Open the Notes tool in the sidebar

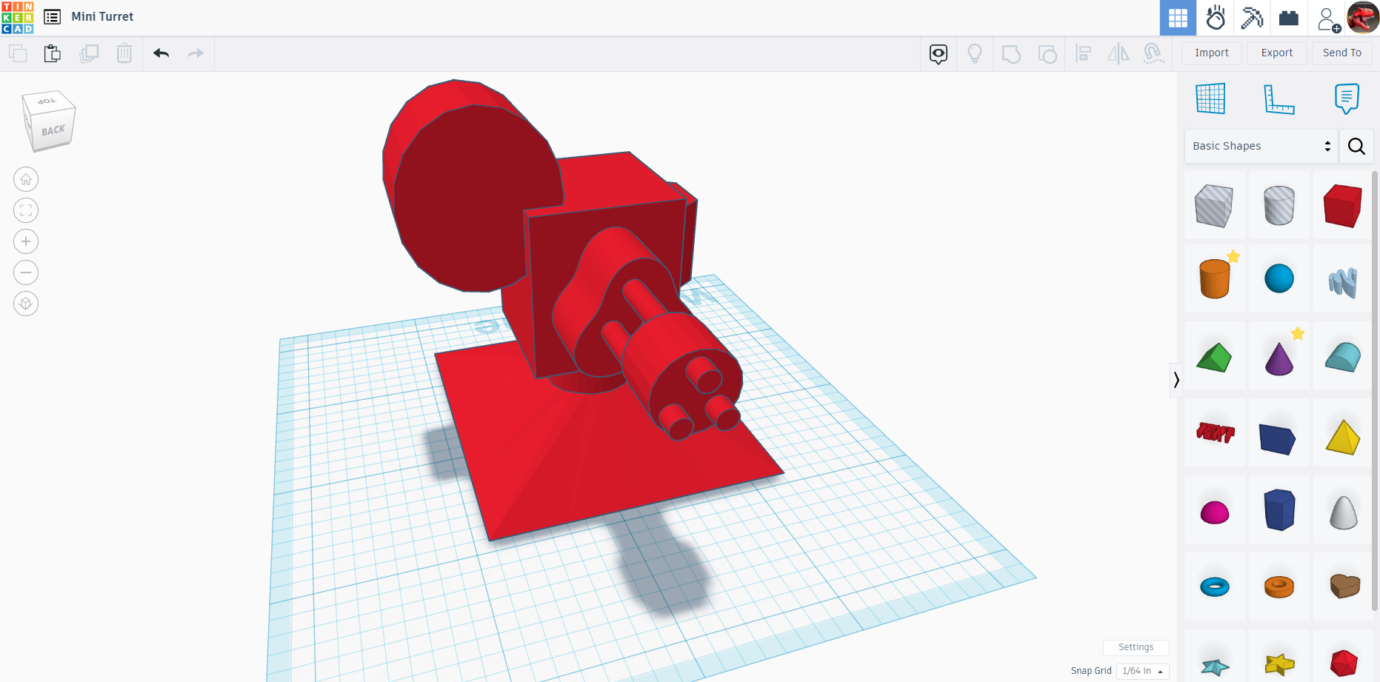[x=1347, y=98]
